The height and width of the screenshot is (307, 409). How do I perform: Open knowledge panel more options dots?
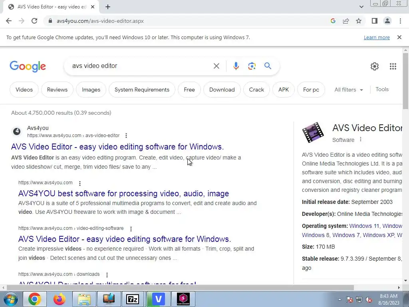click(x=361, y=140)
